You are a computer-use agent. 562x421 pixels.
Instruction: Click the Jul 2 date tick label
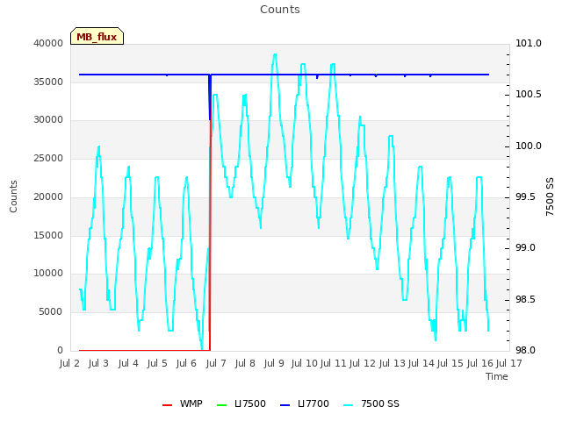(69, 363)
